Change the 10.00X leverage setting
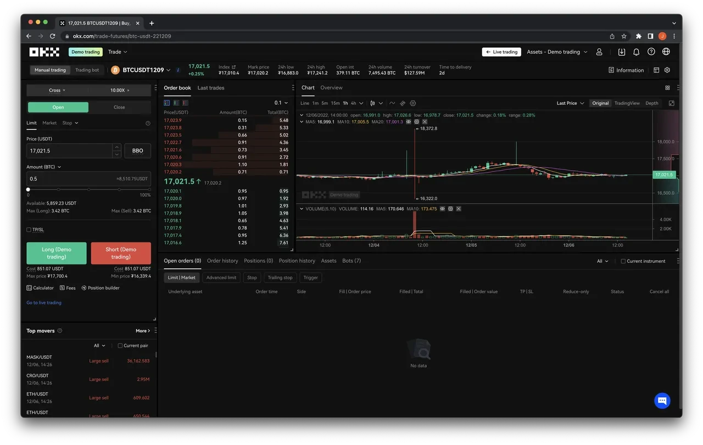 coord(120,90)
